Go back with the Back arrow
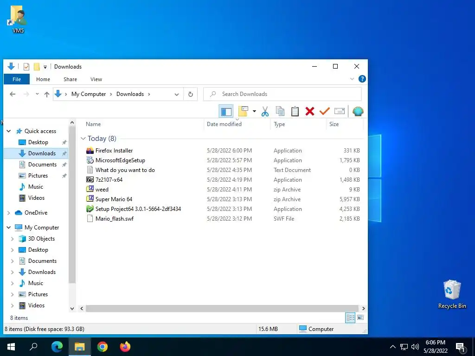The image size is (475, 356). (x=13, y=94)
